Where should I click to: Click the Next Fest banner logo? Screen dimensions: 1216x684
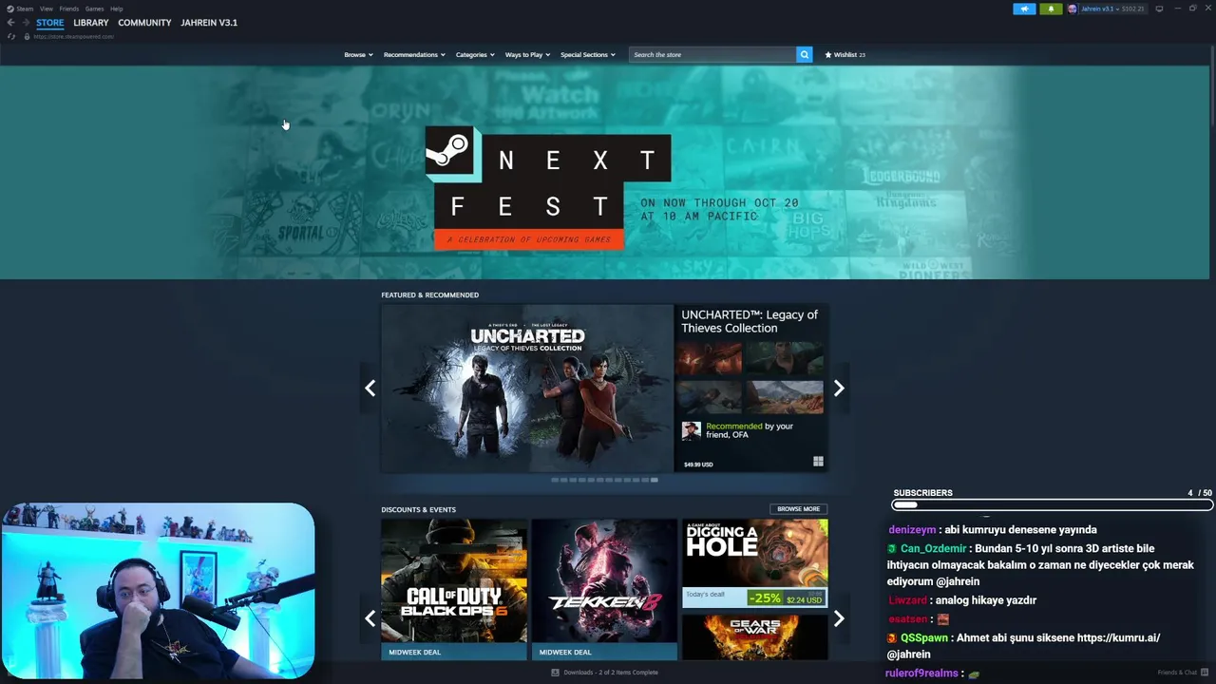tap(548, 188)
